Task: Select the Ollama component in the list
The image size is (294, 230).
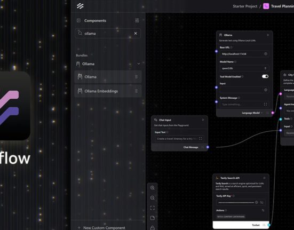Action: pos(108,77)
